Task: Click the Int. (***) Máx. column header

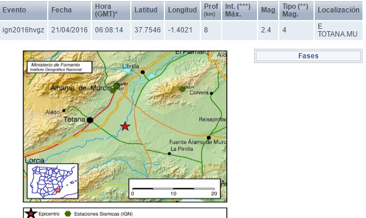Action: (239, 10)
